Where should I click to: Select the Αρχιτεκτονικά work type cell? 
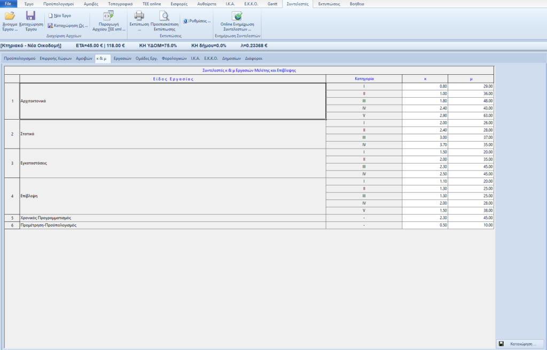pos(172,100)
